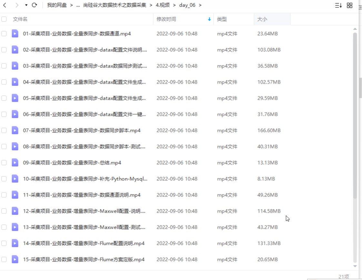Viewport: 362px width, 280px height.
Task: Tick checkbox for 06-datax配置文件一键 file
Action: [4, 114]
